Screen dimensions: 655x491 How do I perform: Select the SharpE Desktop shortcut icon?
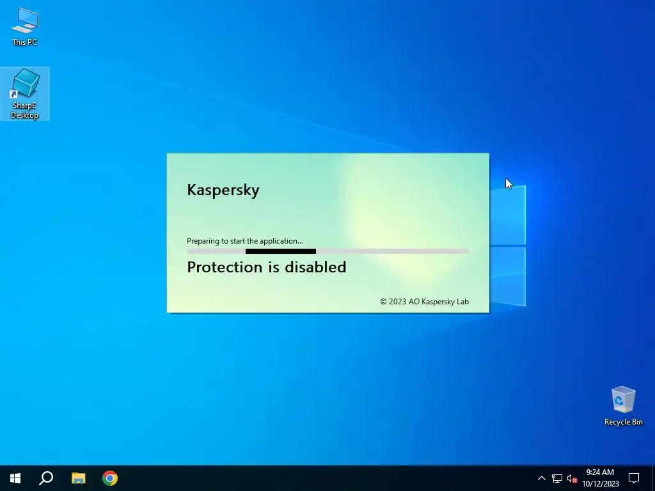(x=25, y=93)
